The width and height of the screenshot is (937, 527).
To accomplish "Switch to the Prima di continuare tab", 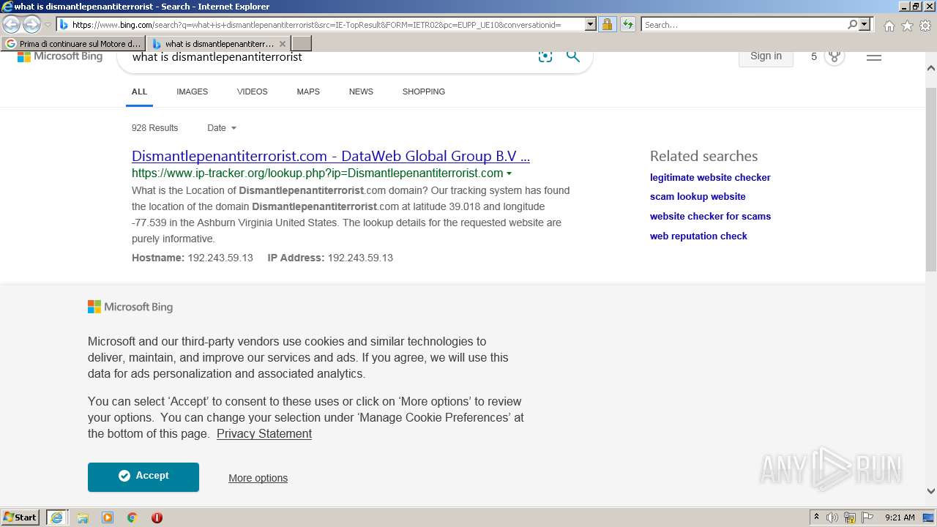I will pyautogui.click(x=73, y=44).
